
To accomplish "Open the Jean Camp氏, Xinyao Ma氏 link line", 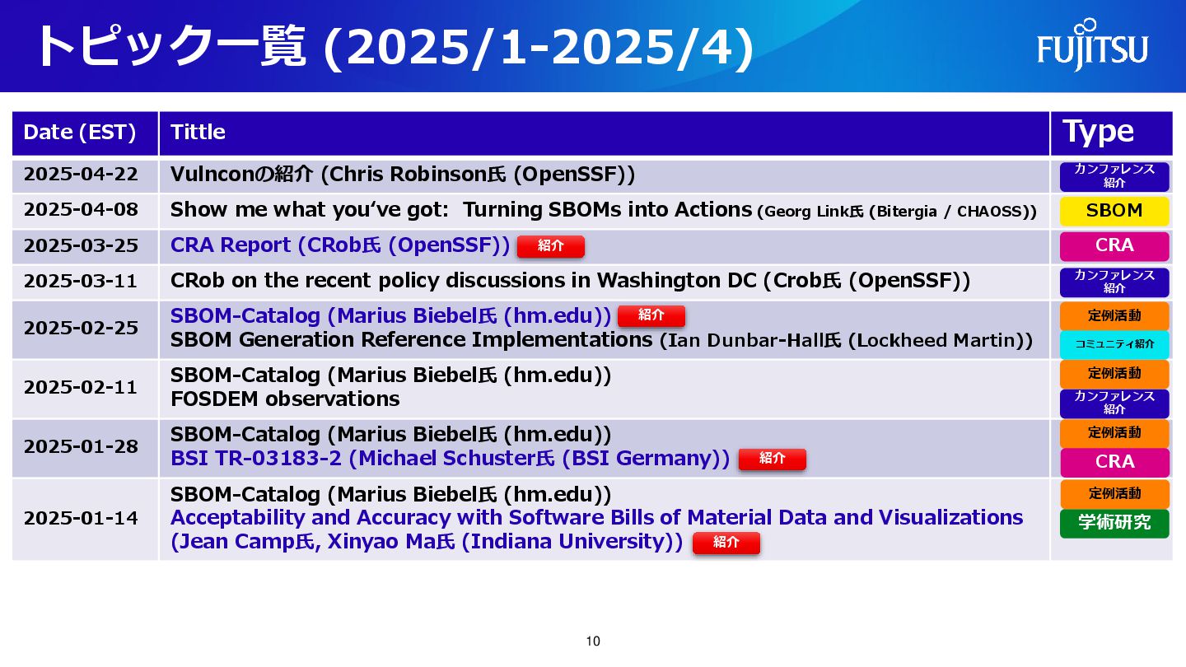I will click(427, 542).
